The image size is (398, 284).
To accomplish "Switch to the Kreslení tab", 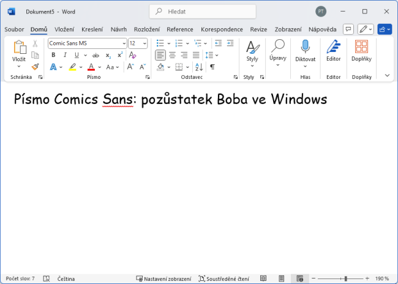I will [x=92, y=29].
